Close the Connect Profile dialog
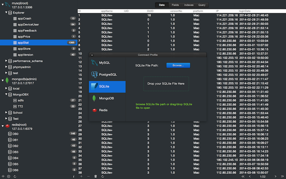The width and height of the screenshot is (286, 179). 92,55
